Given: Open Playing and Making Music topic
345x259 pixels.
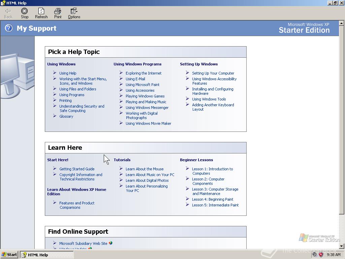Looking at the screenshot, I should coord(146,102).
